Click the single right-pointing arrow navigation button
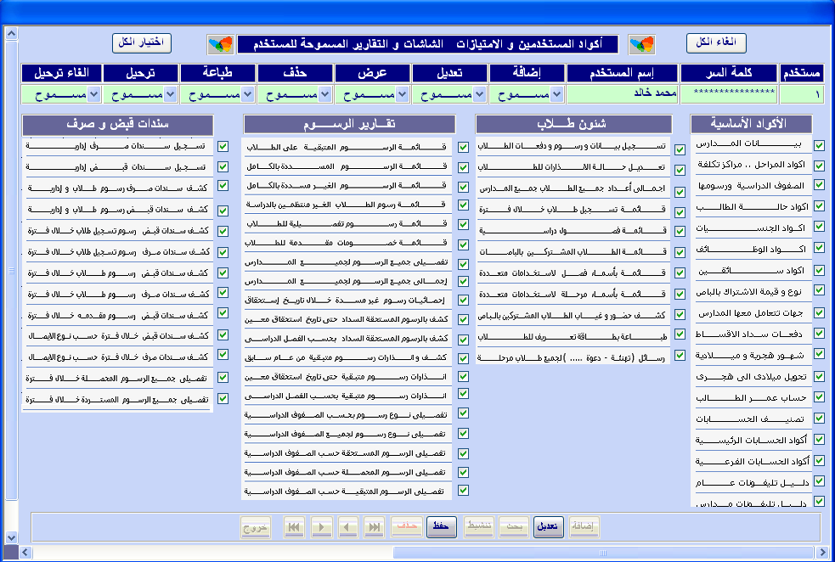This screenshot has width=835, height=562. click(x=321, y=527)
